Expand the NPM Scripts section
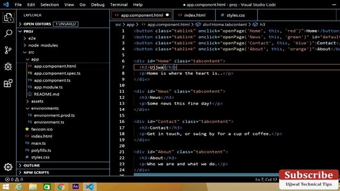This screenshot has width=340, height=191. pos(36,172)
